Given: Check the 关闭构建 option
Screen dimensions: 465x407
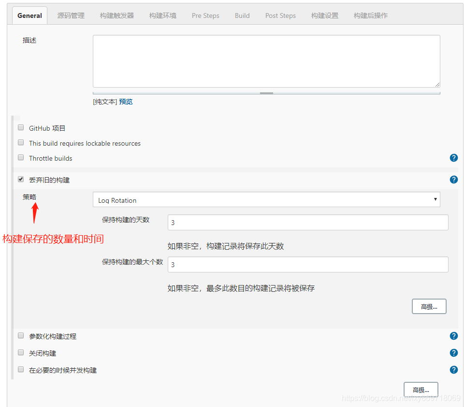Looking at the screenshot, I should 21,353.
